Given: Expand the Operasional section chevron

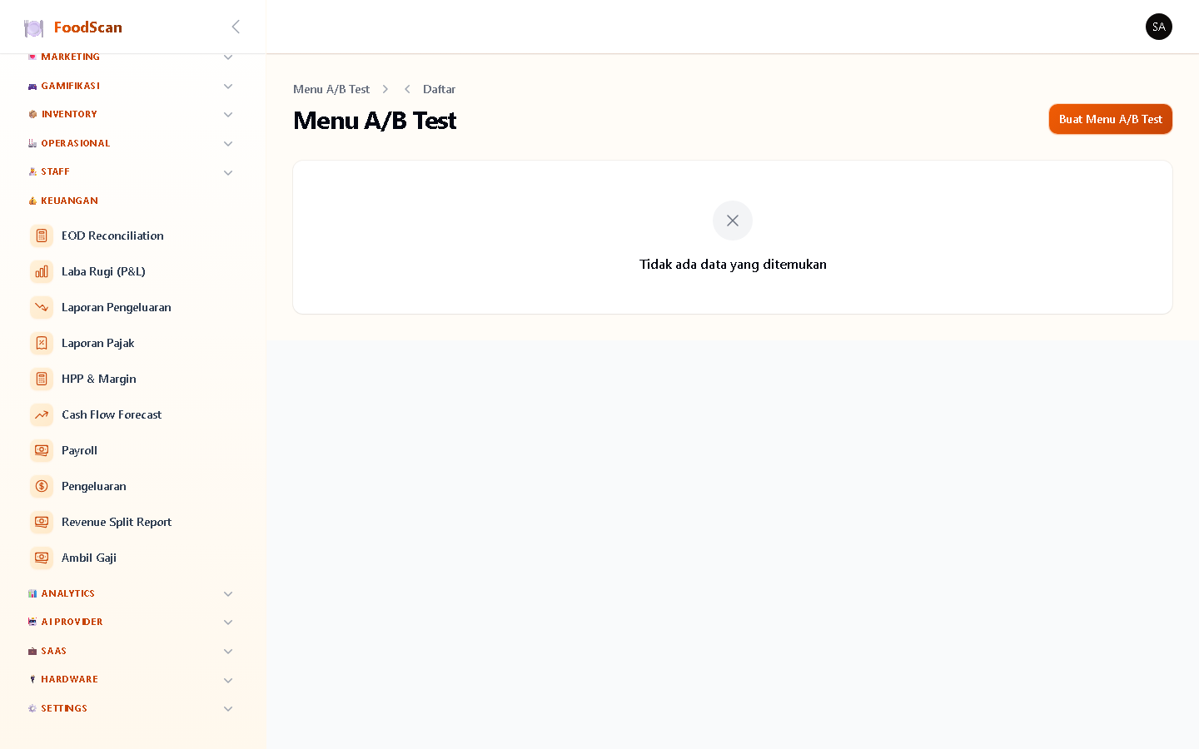Looking at the screenshot, I should tap(228, 144).
